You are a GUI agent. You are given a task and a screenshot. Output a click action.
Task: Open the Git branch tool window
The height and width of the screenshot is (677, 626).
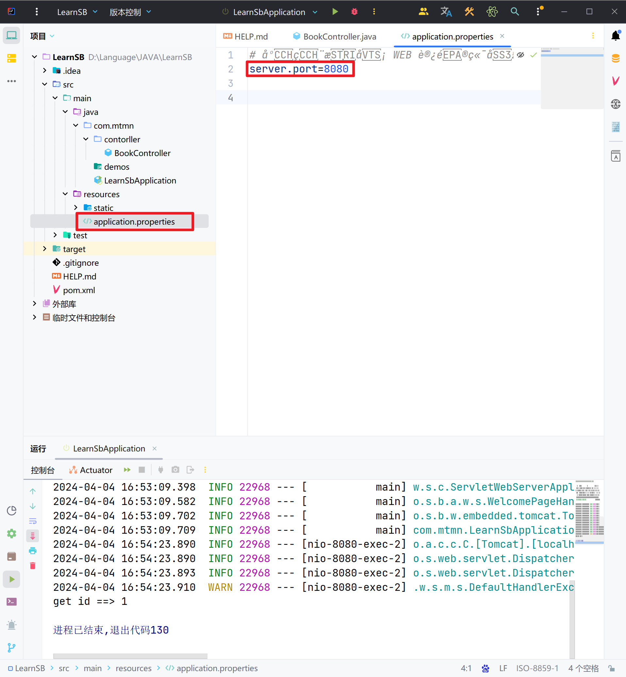pyautogui.click(x=11, y=647)
